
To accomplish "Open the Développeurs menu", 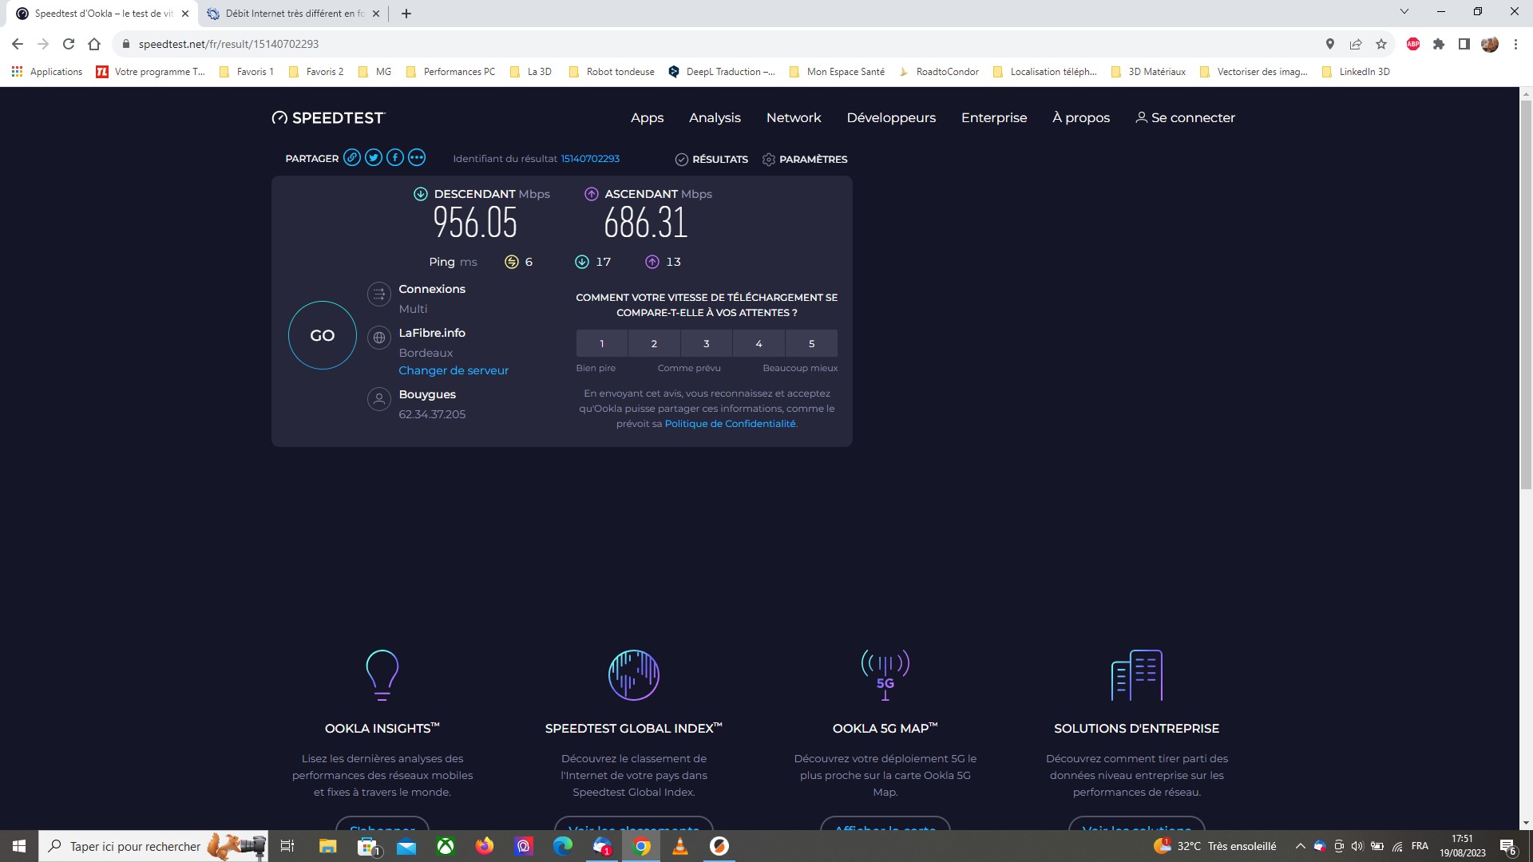I will click(x=891, y=117).
